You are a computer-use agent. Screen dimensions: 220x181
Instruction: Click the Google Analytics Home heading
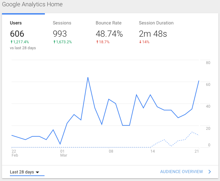tap(32, 4)
